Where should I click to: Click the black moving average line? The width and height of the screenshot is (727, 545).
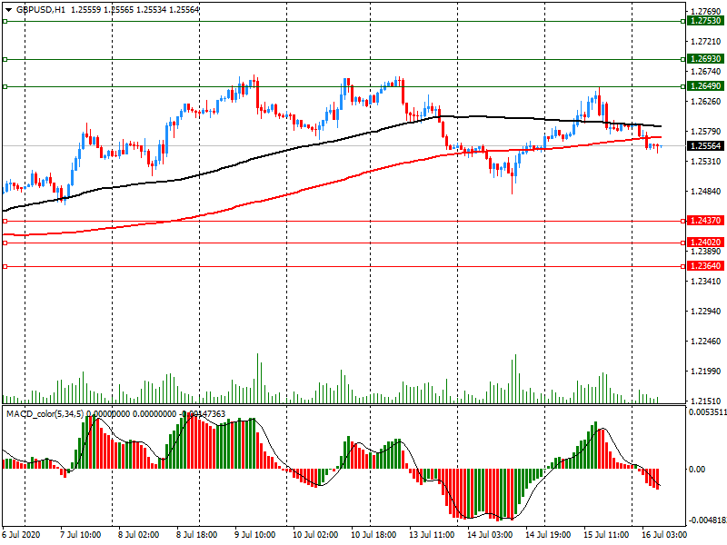[x=273, y=152]
